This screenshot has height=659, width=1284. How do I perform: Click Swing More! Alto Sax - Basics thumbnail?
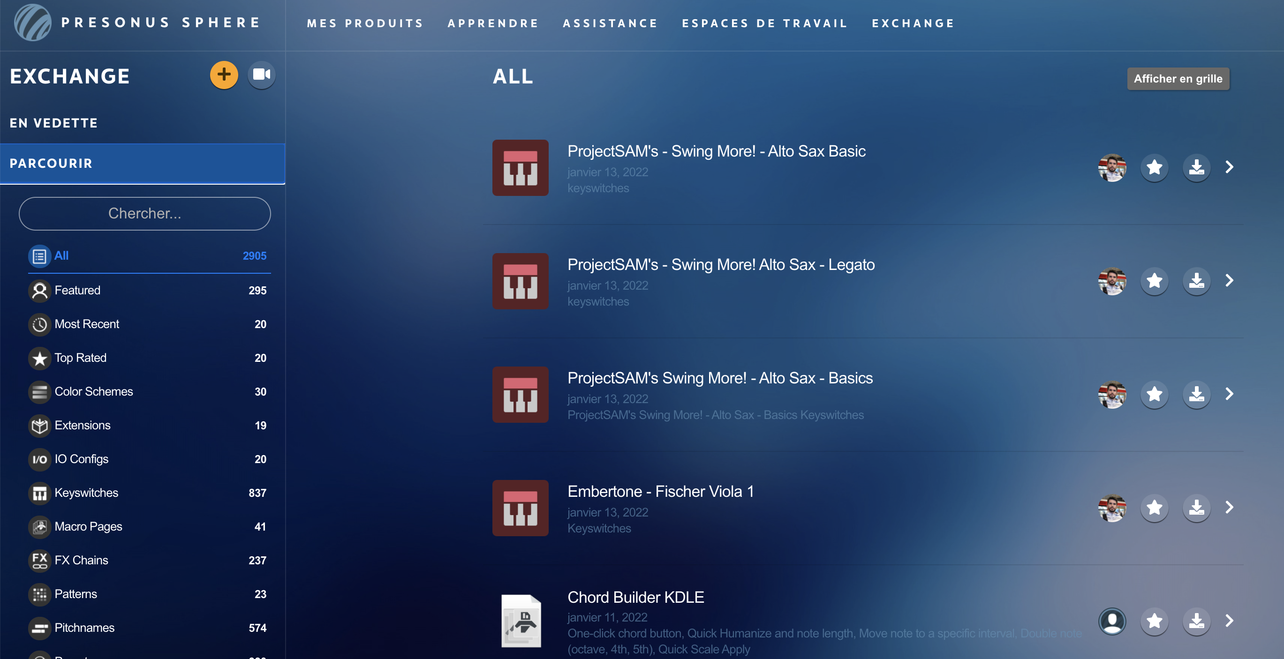point(521,395)
